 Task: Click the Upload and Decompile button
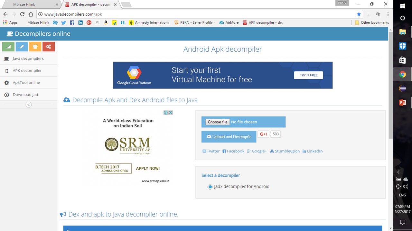click(x=229, y=137)
